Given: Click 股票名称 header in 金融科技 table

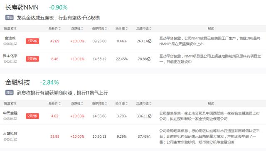Looking at the screenshot, I should coord(10,103).
